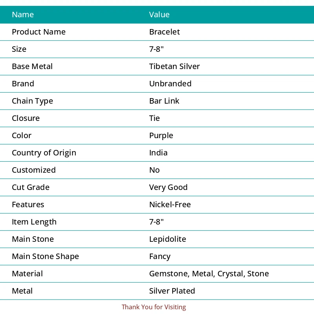This screenshot has height=314, width=314.
Task: Click the "Value" column header
Action: click(159, 15)
